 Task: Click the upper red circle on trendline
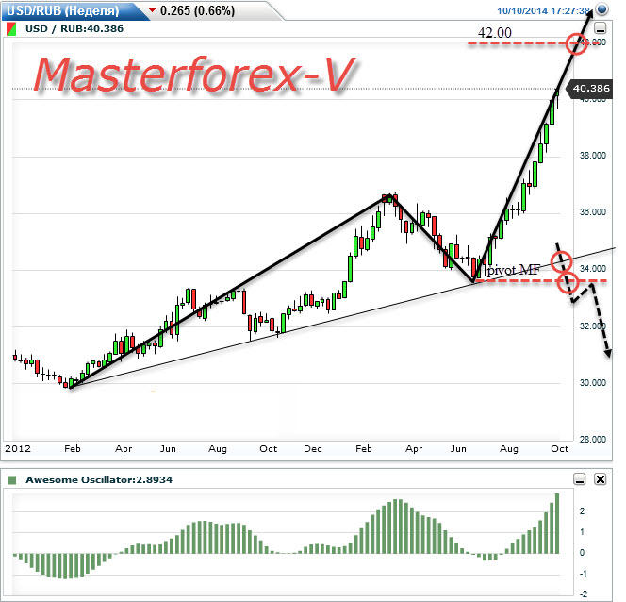[561, 262]
